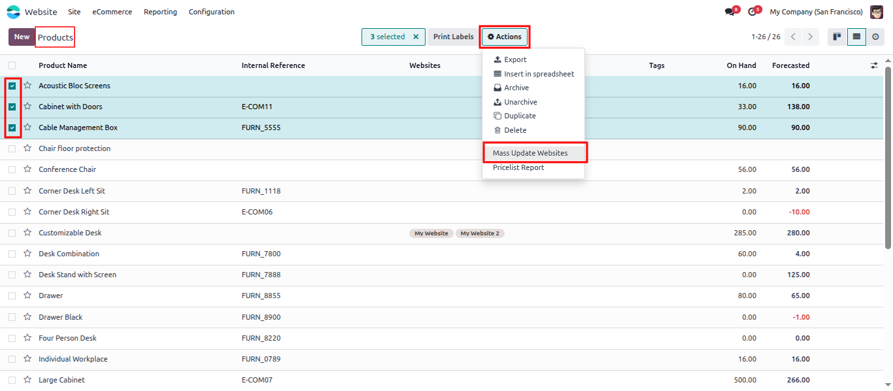Star the Cabinet with Doors product
The height and width of the screenshot is (391, 893).
coord(27,107)
